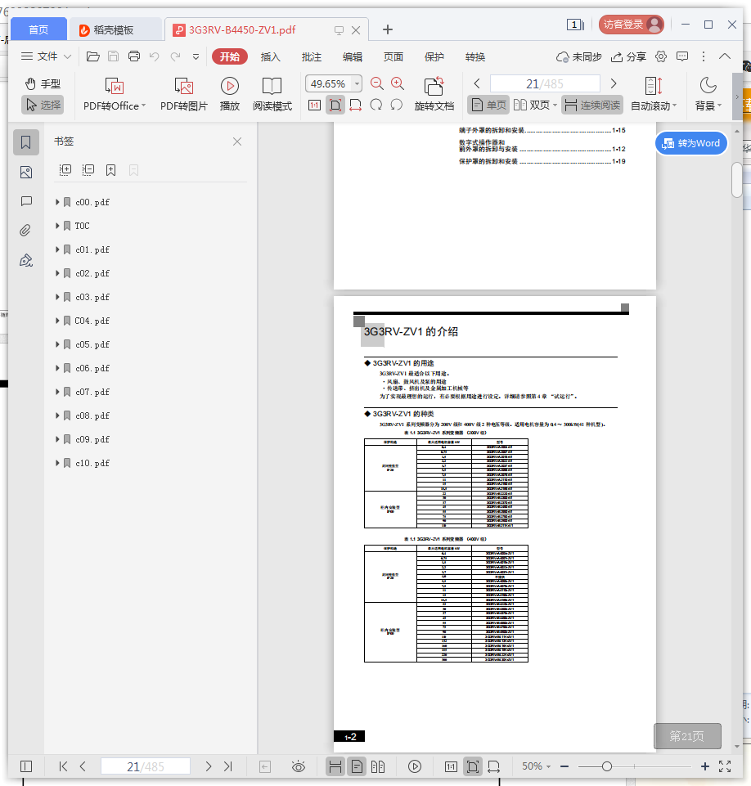This screenshot has width=751, height=786.
Task: Open the attachments paperclip panel
Action: click(x=25, y=231)
